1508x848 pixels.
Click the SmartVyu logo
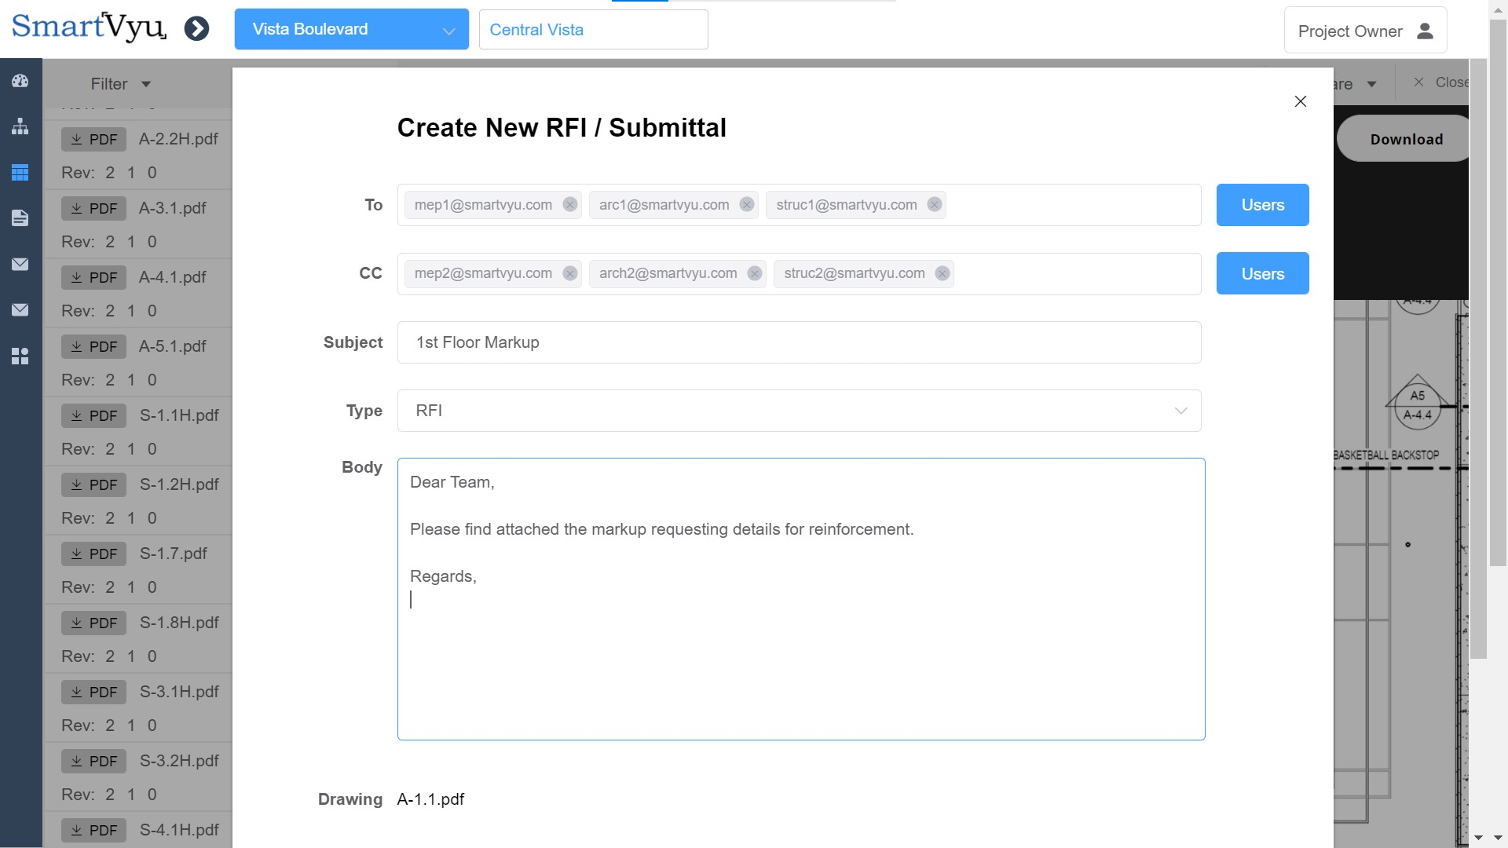point(89,27)
